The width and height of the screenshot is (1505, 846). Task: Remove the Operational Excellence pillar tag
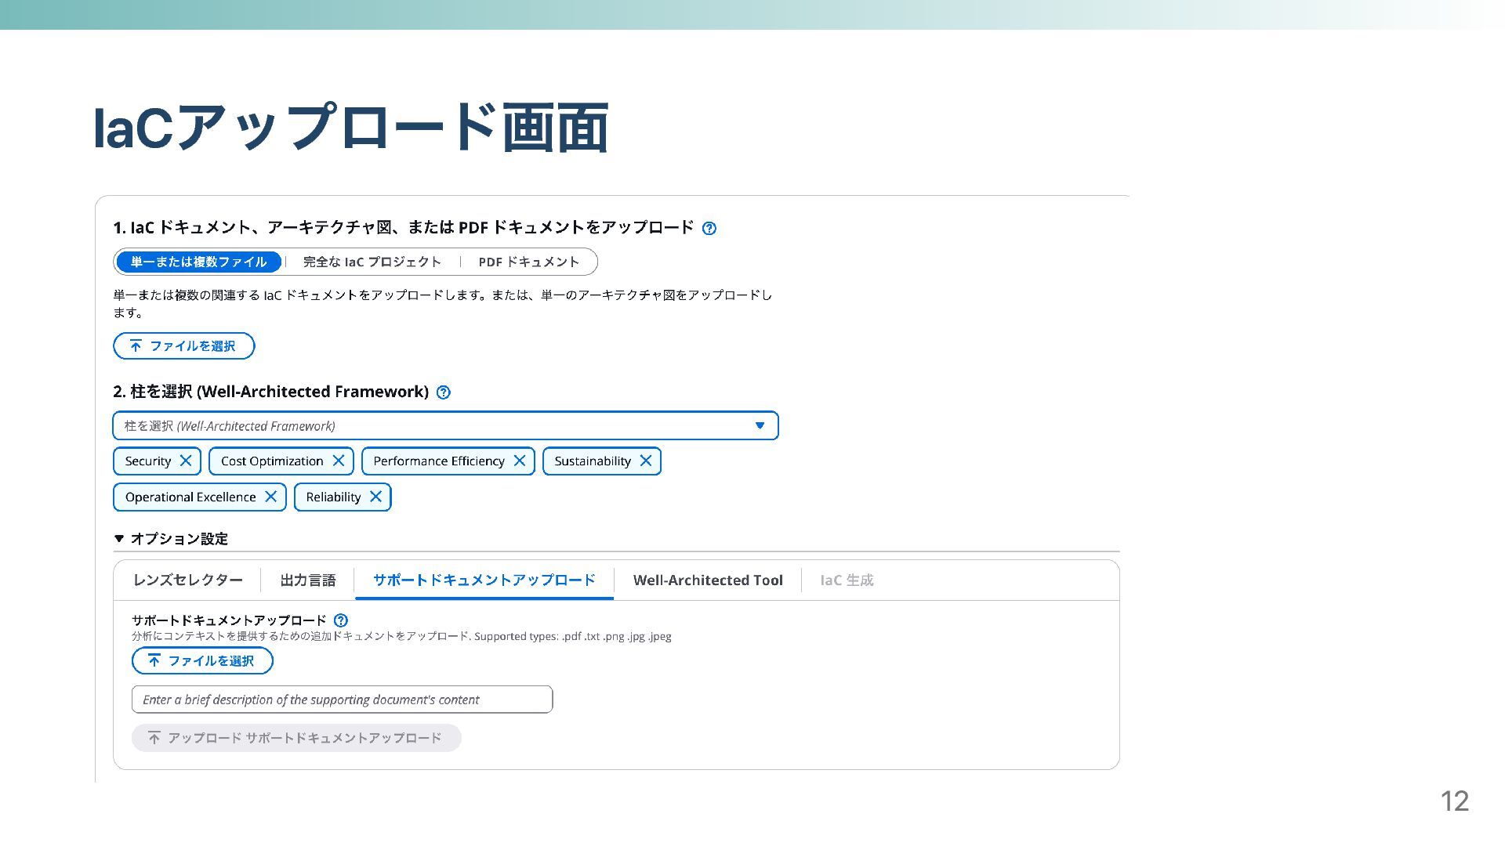[x=270, y=497]
